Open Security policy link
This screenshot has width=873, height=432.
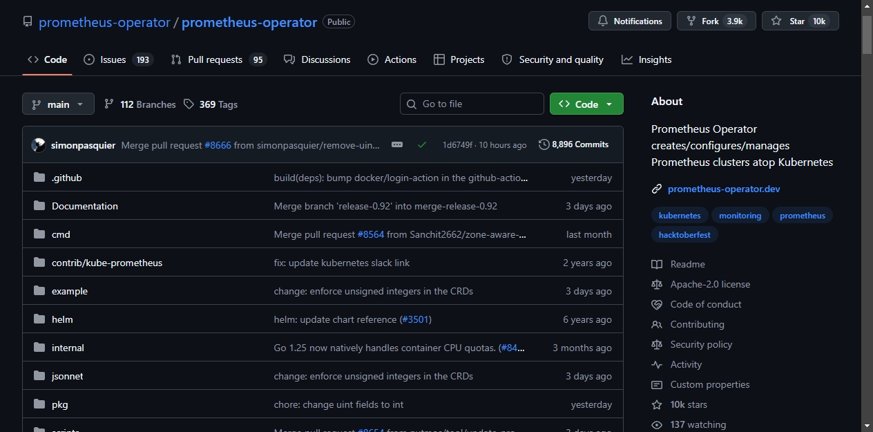coord(691,344)
